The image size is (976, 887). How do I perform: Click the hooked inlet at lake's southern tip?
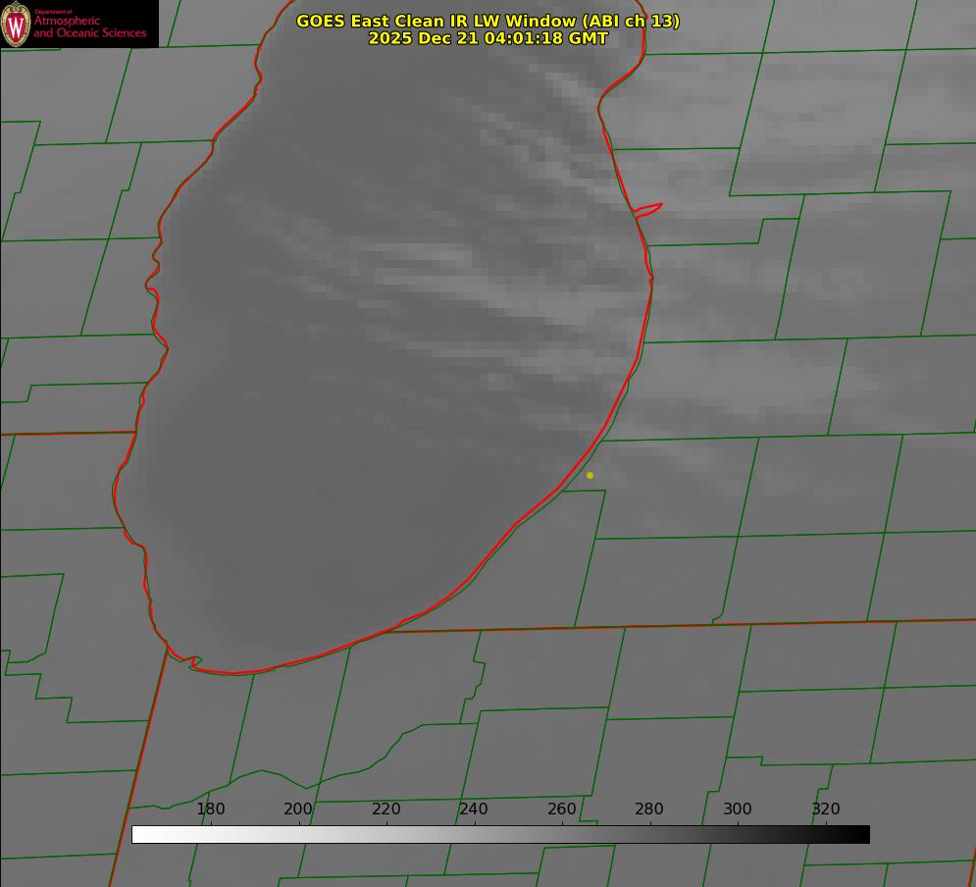(193, 662)
